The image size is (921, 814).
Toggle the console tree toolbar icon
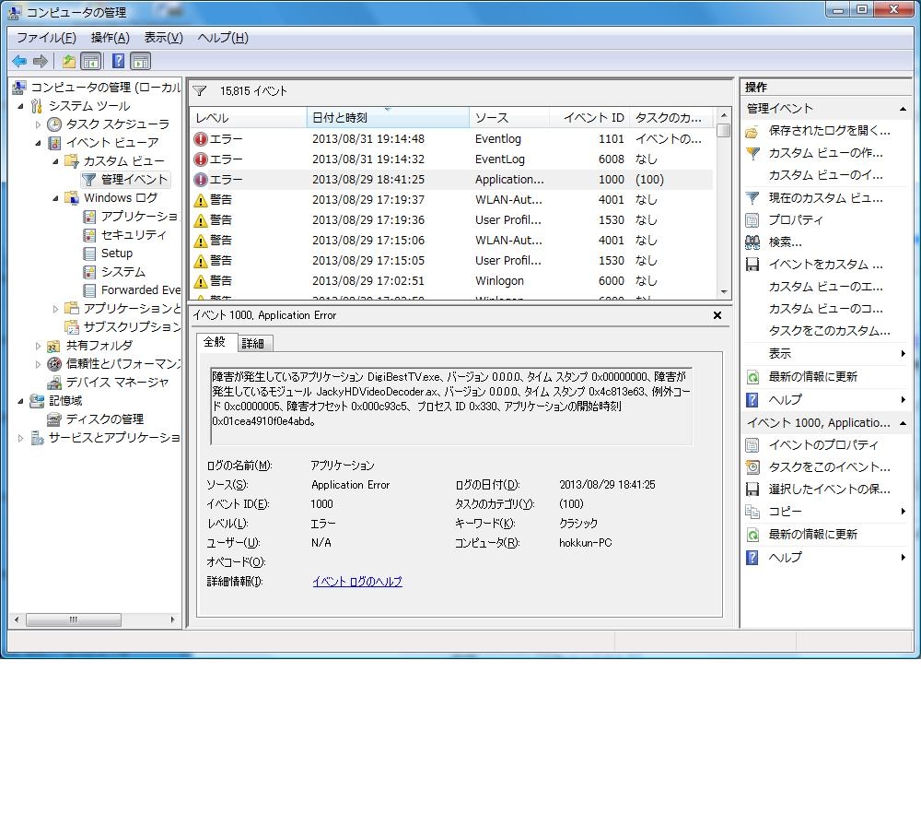91,61
